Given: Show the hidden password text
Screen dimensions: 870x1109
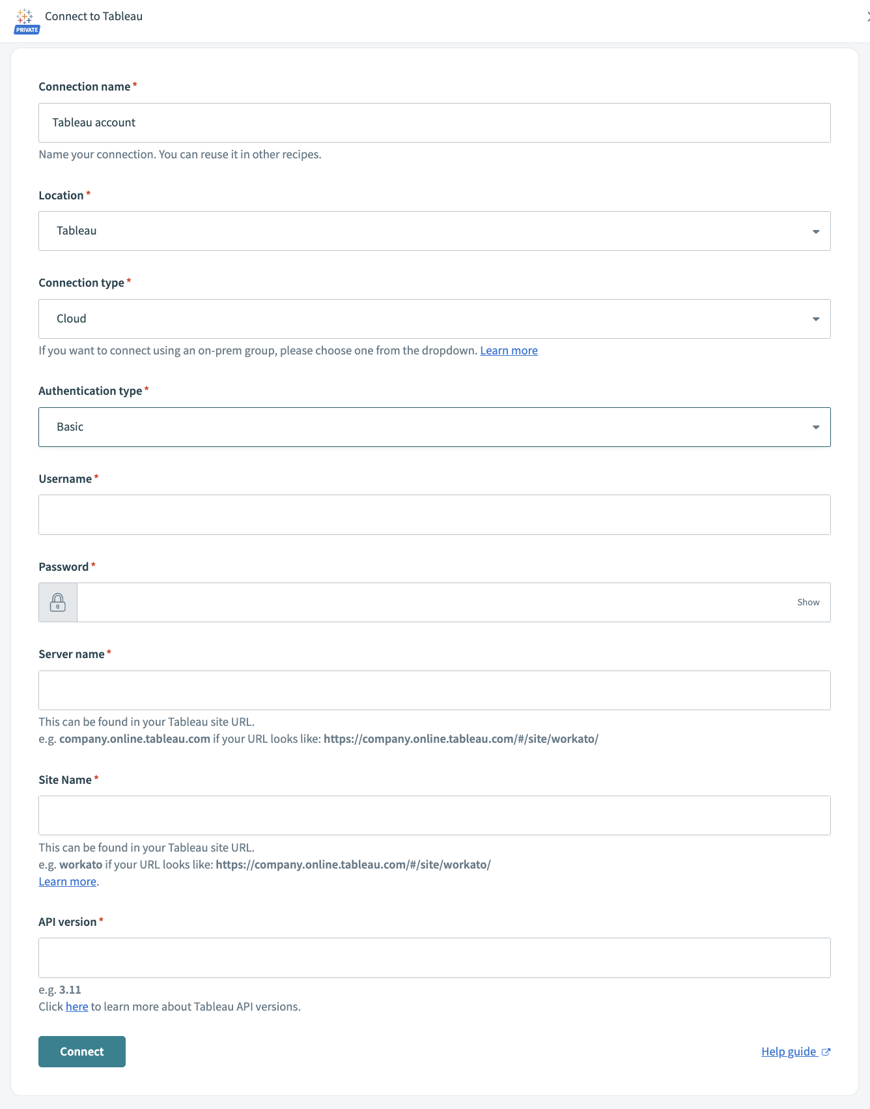Looking at the screenshot, I should [807, 603].
